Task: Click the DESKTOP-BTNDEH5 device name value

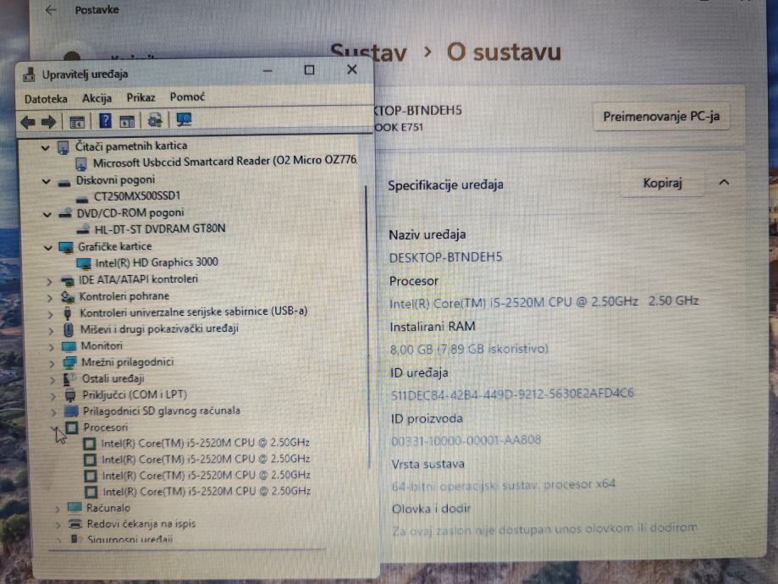Action: [x=445, y=257]
